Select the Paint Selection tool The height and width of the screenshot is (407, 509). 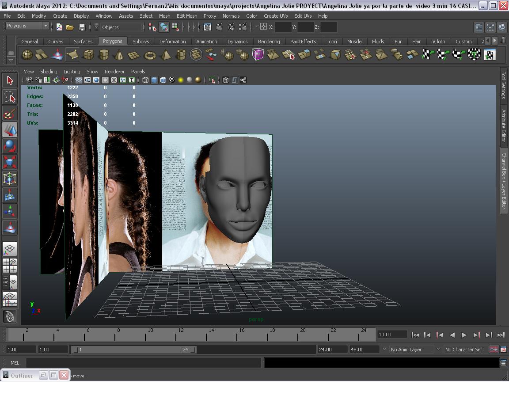pos(10,114)
